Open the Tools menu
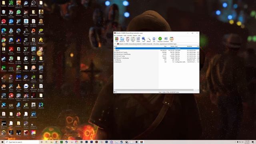The image size is (256, 144). (125, 36)
